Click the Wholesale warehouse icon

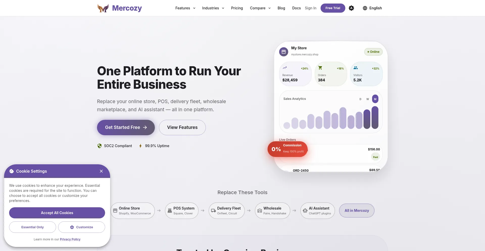click(260, 211)
